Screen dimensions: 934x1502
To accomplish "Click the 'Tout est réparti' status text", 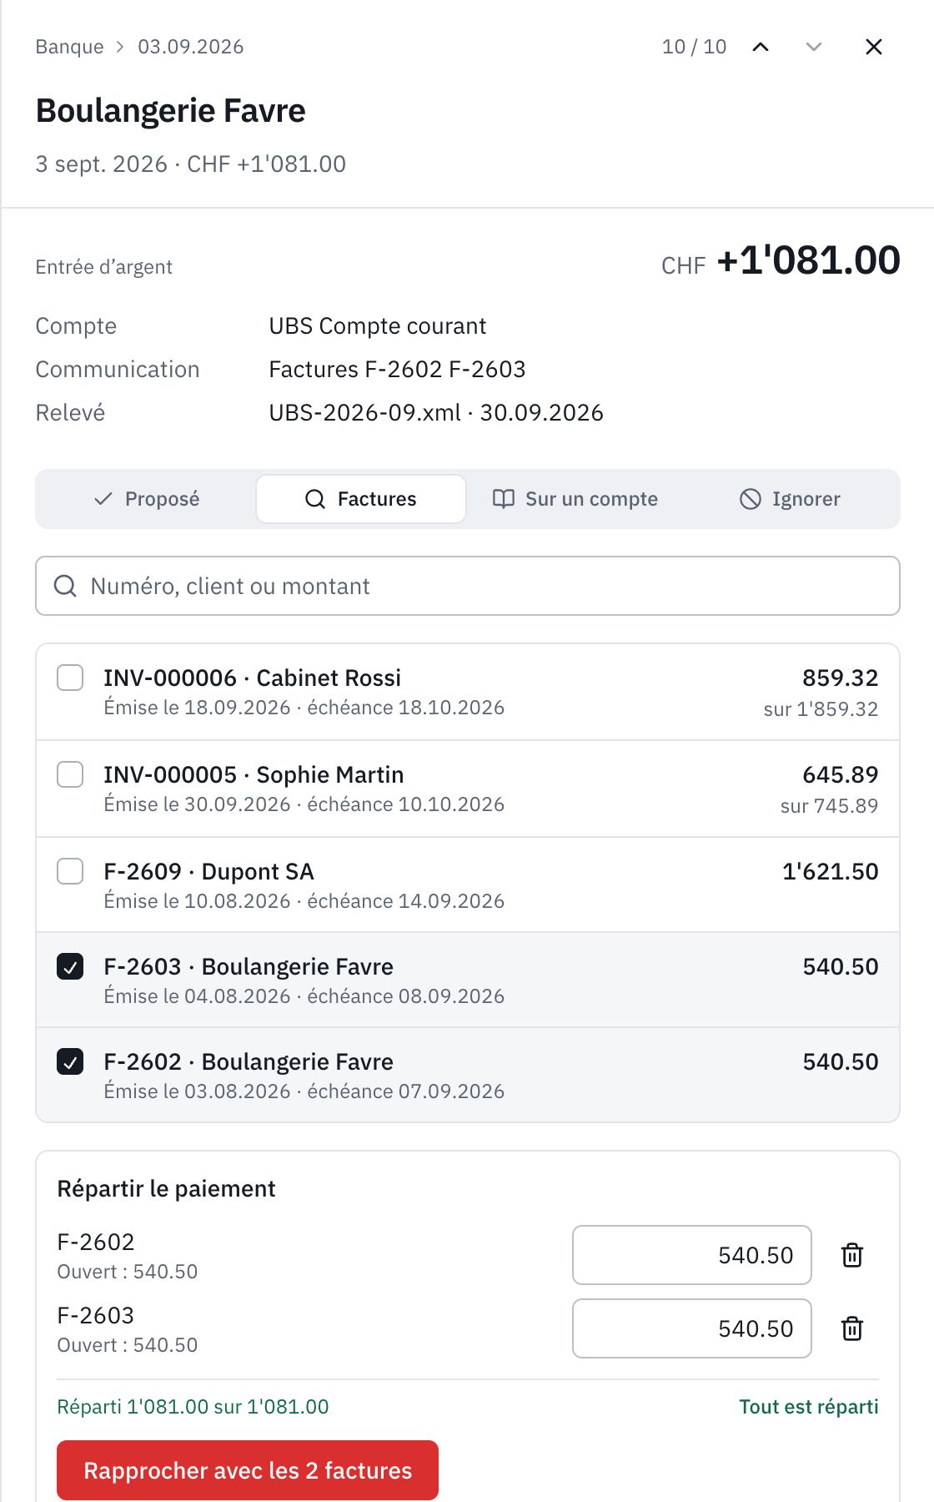I will [809, 1407].
